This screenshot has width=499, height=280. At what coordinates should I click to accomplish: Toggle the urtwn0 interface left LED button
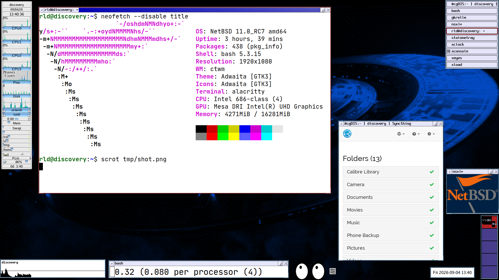coord(4,111)
